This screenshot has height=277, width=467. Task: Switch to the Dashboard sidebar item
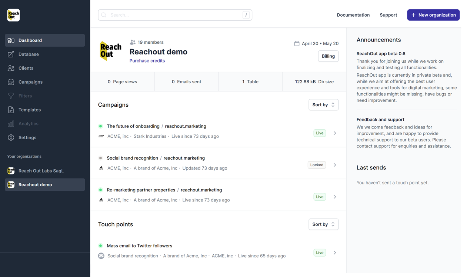coord(30,40)
